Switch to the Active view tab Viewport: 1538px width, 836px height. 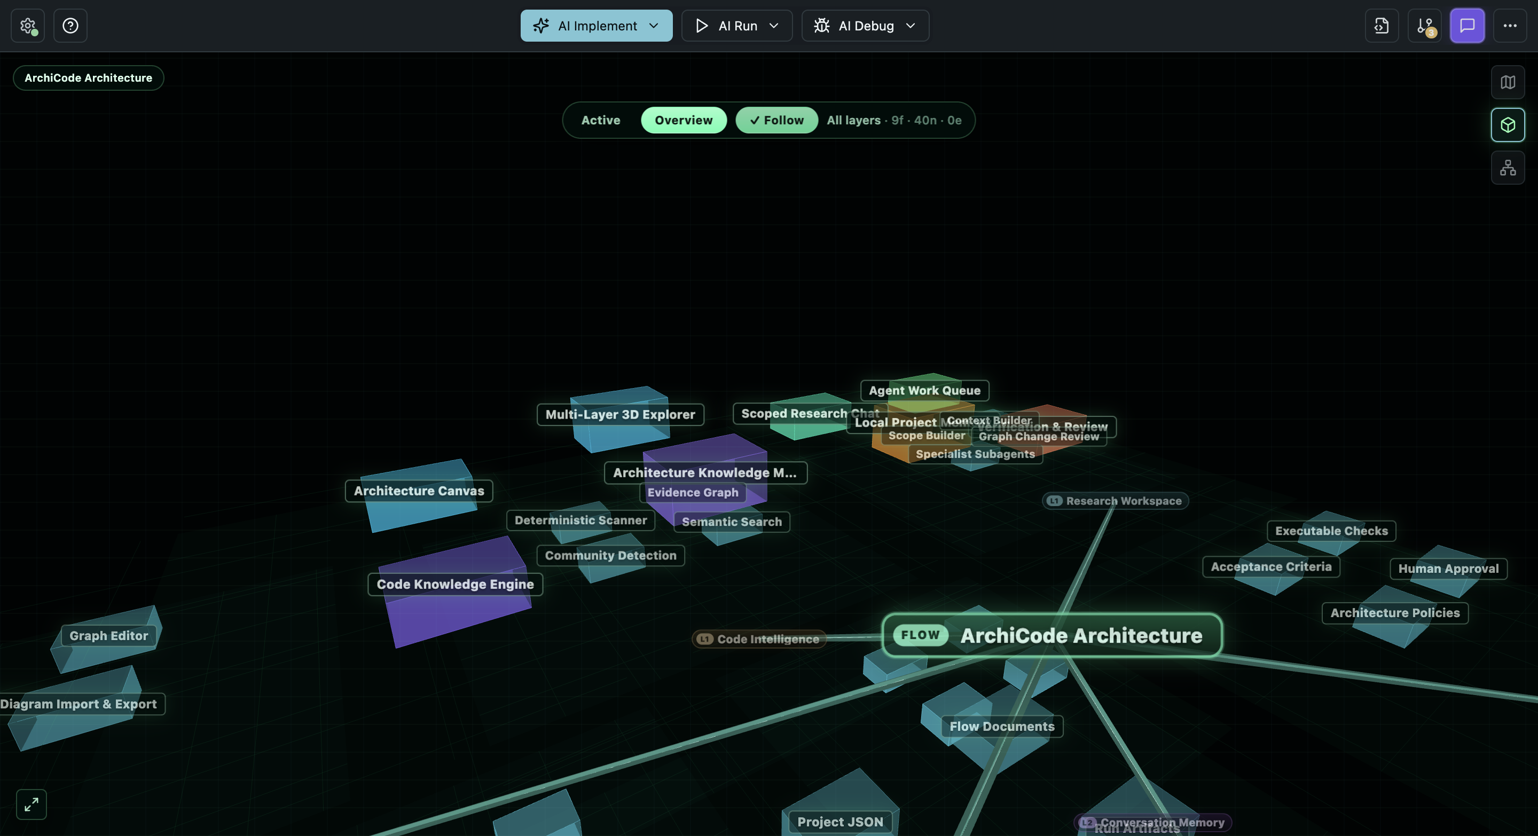click(601, 120)
